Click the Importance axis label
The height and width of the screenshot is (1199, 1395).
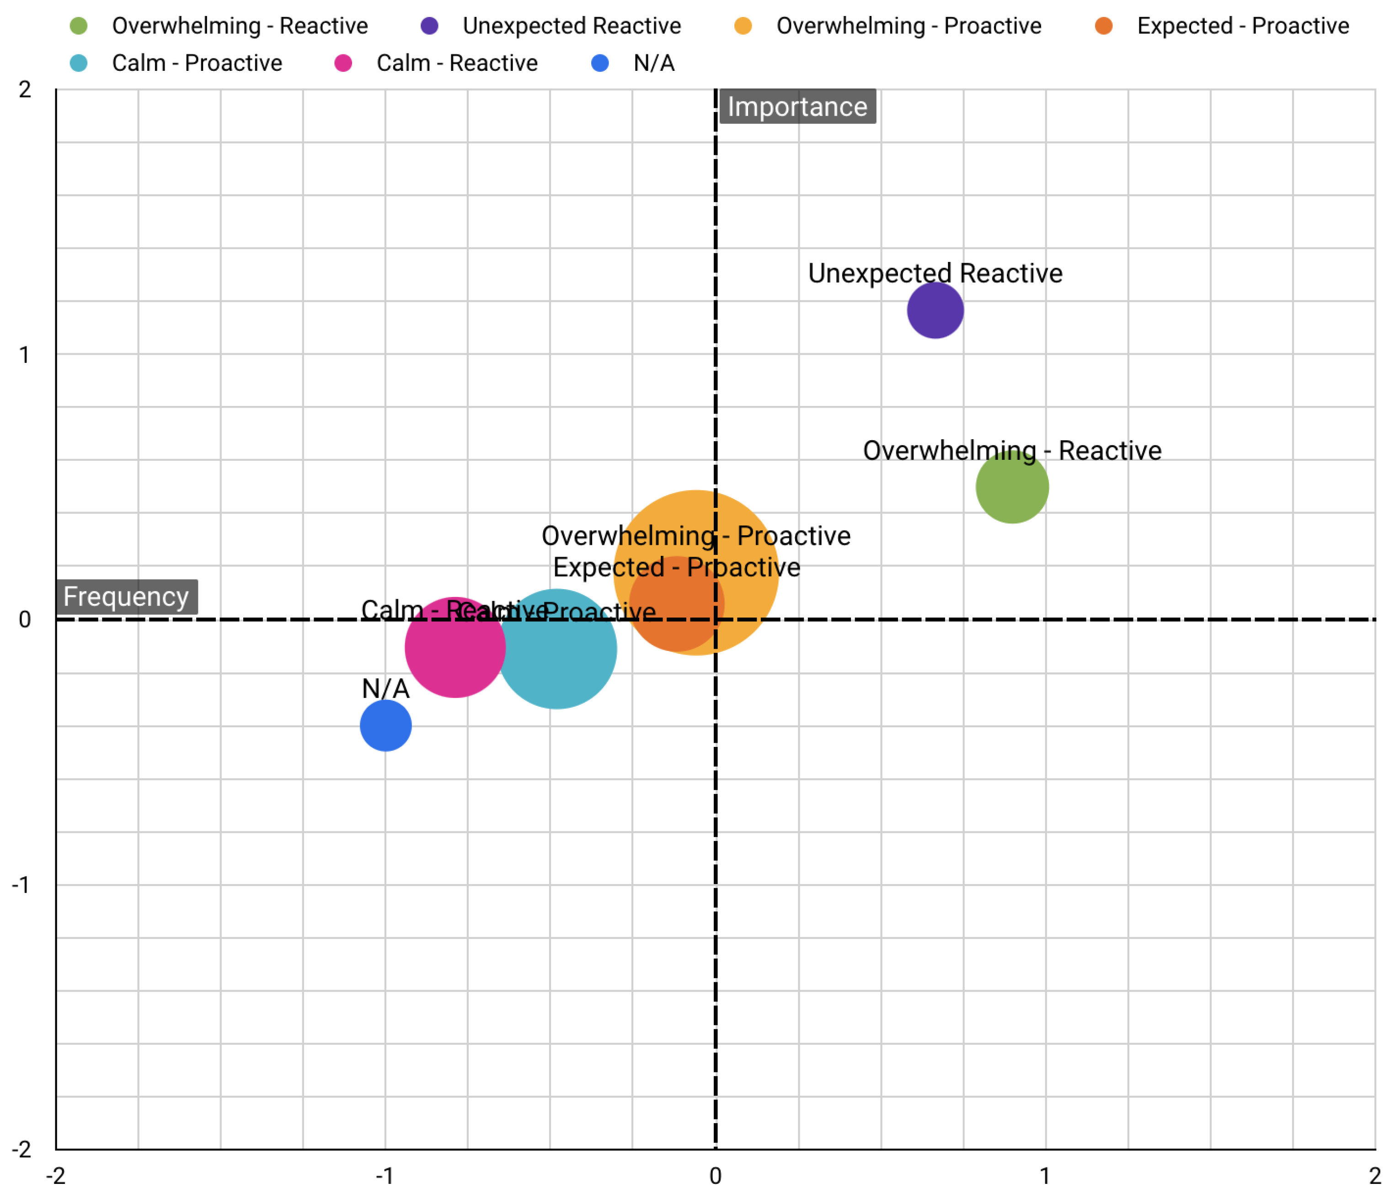[797, 107]
